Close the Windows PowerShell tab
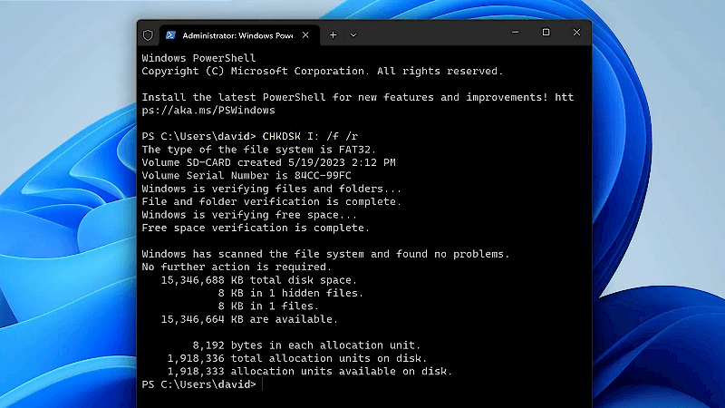This screenshot has width=725, height=408. click(305, 35)
